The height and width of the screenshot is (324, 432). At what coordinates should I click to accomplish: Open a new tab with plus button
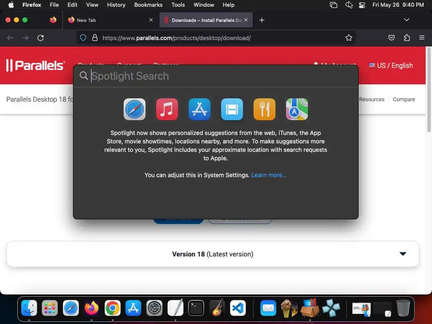pyautogui.click(x=262, y=20)
